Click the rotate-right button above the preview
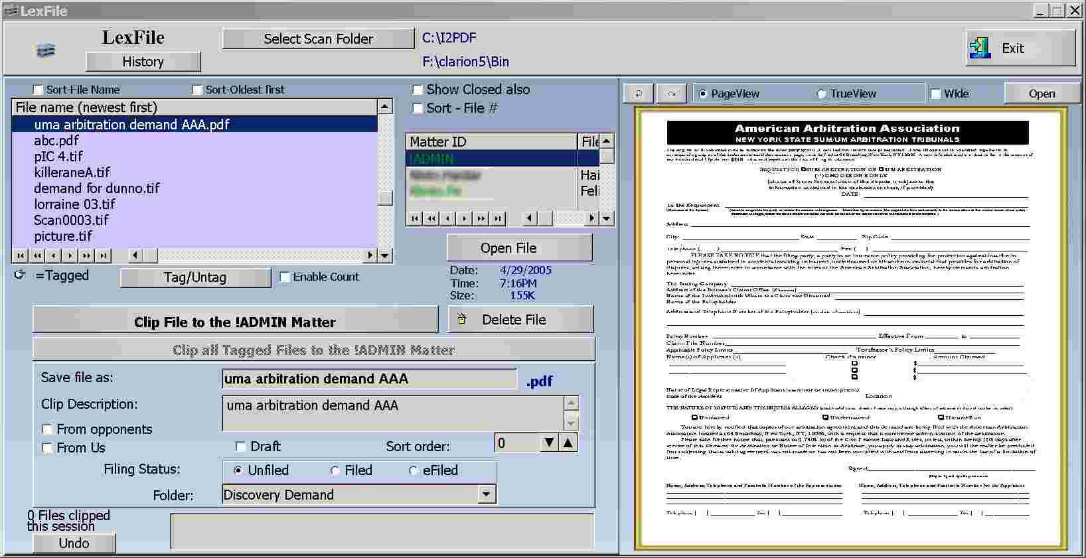1086x558 pixels. [x=671, y=94]
